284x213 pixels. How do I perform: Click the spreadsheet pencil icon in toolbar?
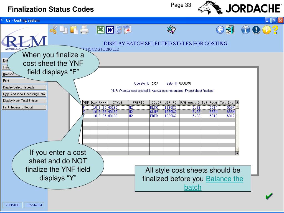pos(171,30)
